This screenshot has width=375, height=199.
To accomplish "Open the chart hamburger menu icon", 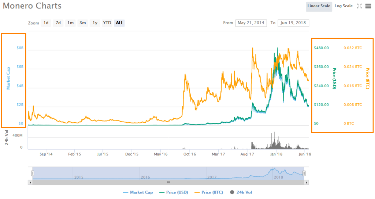I will point(368,6).
